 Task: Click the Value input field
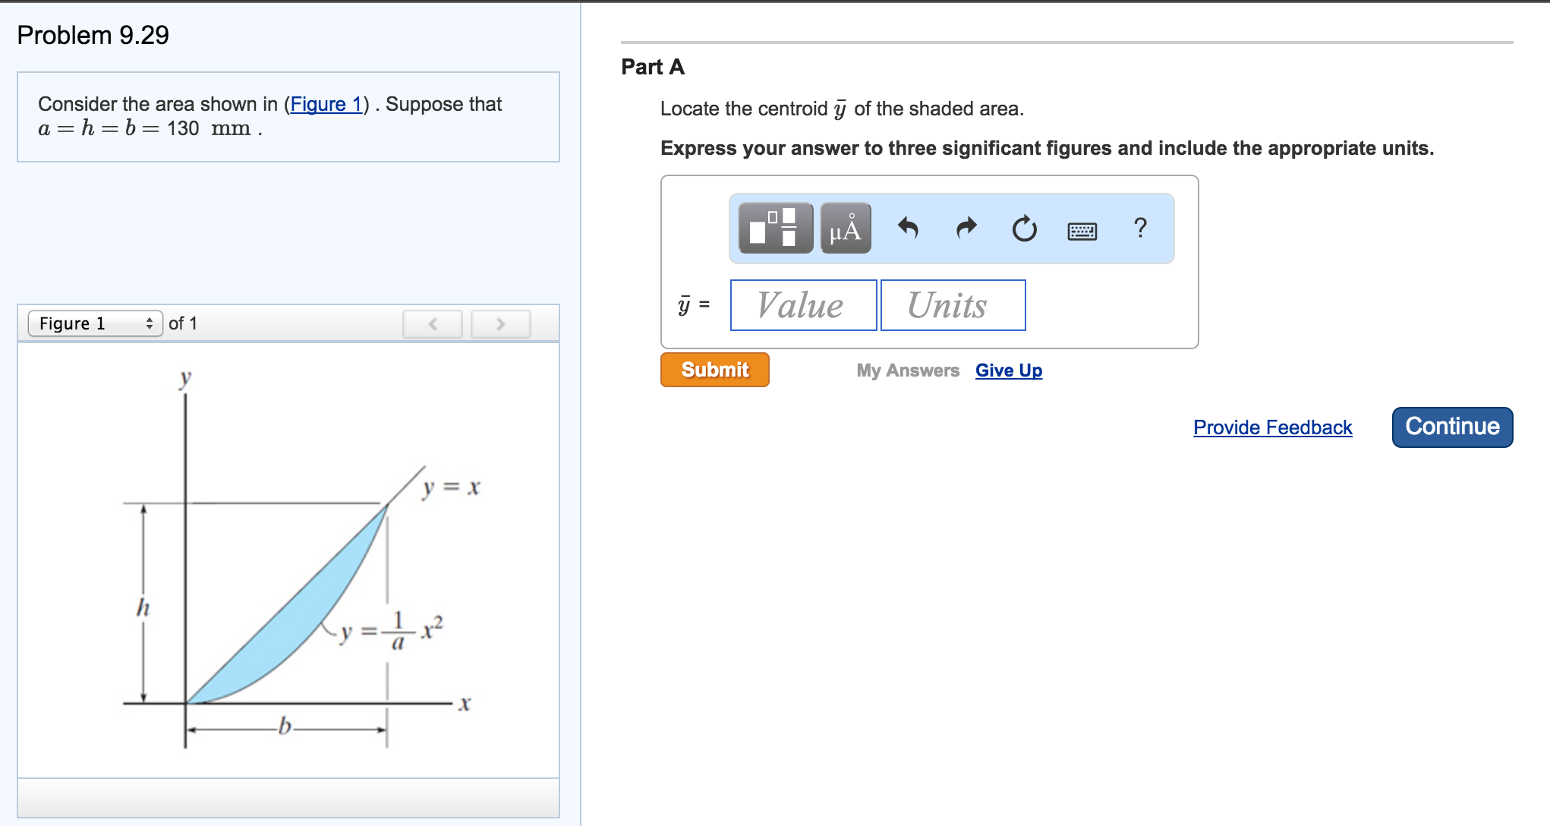tap(803, 305)
